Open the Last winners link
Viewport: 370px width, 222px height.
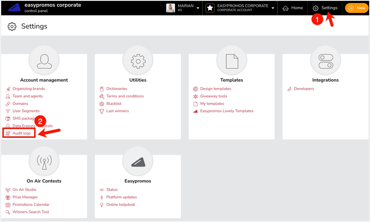pos(118,111)
